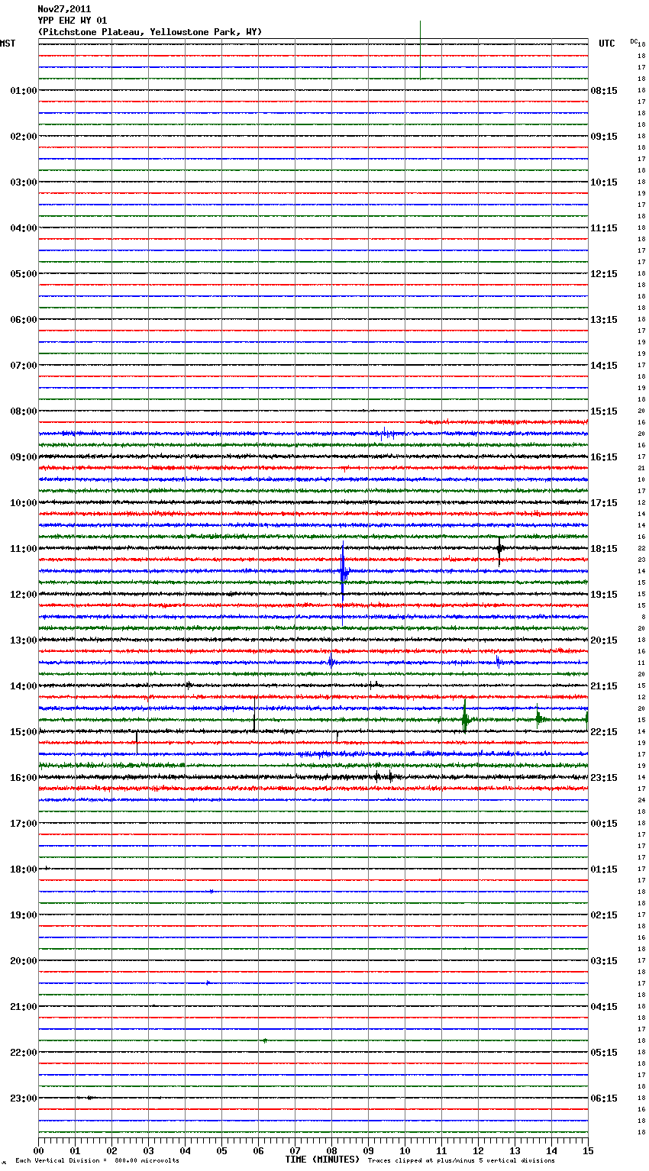Select the "21:00" MST time label
This screenshot has width=649, height=1171.
point(23,1007)
